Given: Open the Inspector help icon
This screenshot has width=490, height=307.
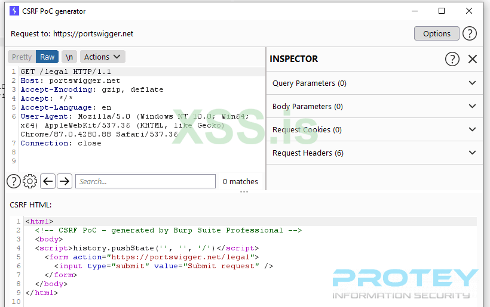Looking at the screenshot, I should pos(452,59).
